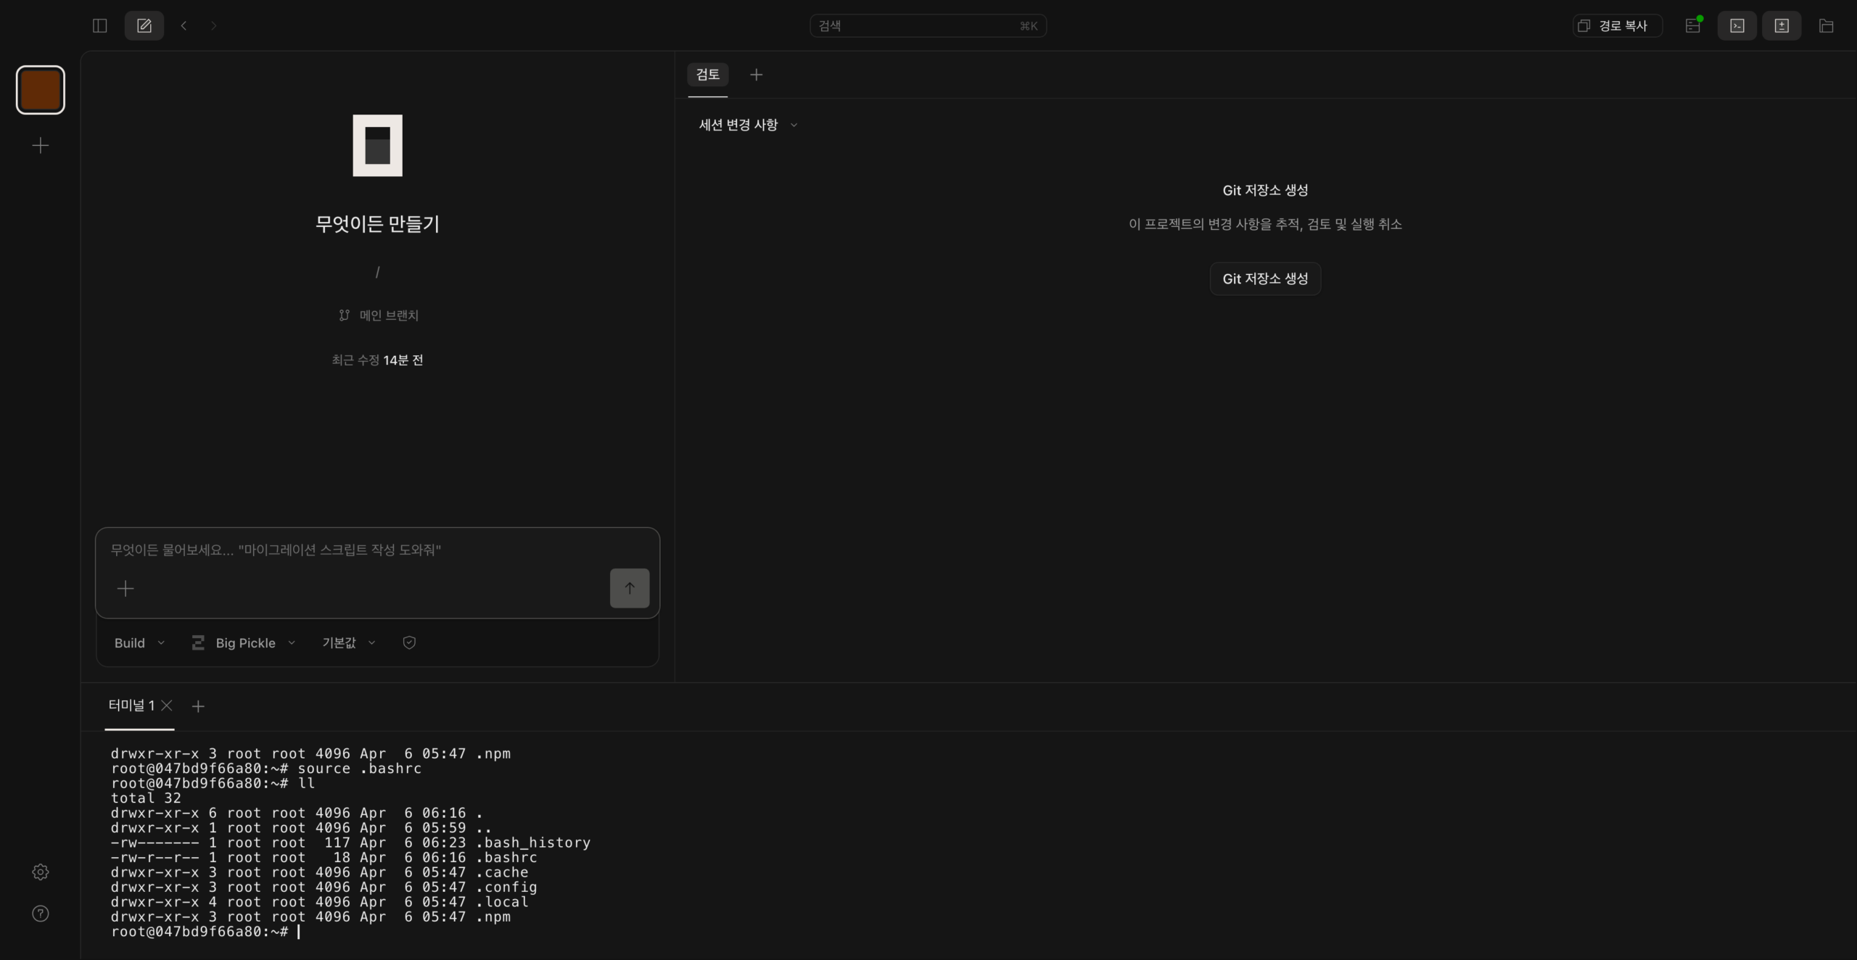1857x960 pixels.
Task: Open the help question mark icon
Action: click(x=41, y=914)
